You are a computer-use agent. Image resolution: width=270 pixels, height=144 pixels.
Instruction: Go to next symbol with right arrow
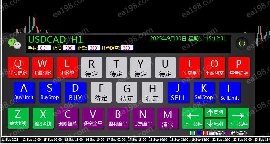238,118
